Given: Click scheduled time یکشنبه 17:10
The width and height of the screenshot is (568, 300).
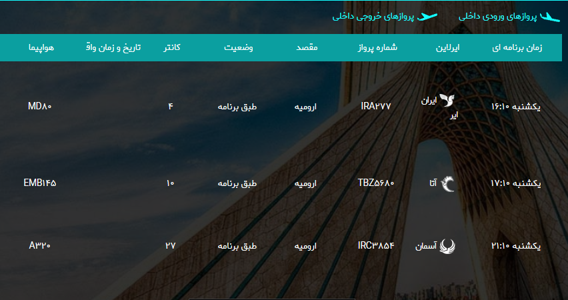Looking at the screenshot, I should click(516, 183).
